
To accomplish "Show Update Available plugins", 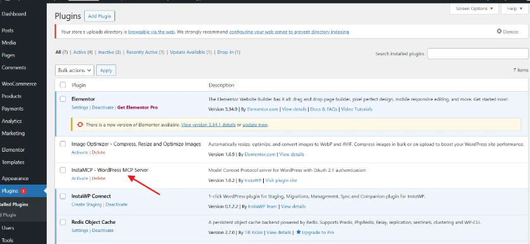I will 190,52.
